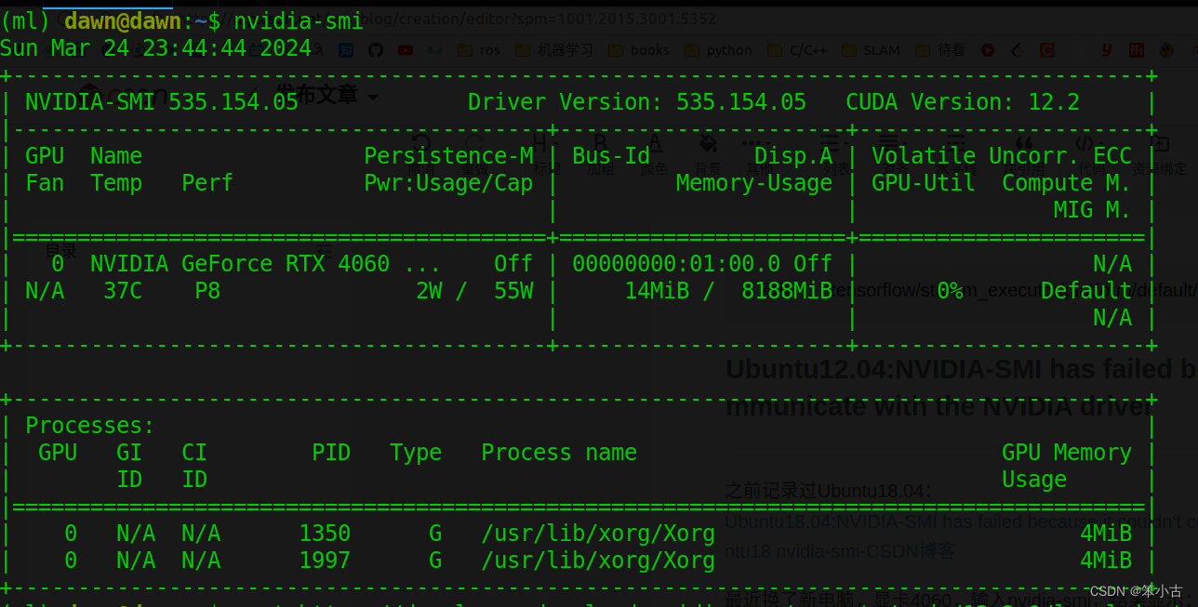
Task: Click the Persistence-M column header
Action: pos(448,156)
